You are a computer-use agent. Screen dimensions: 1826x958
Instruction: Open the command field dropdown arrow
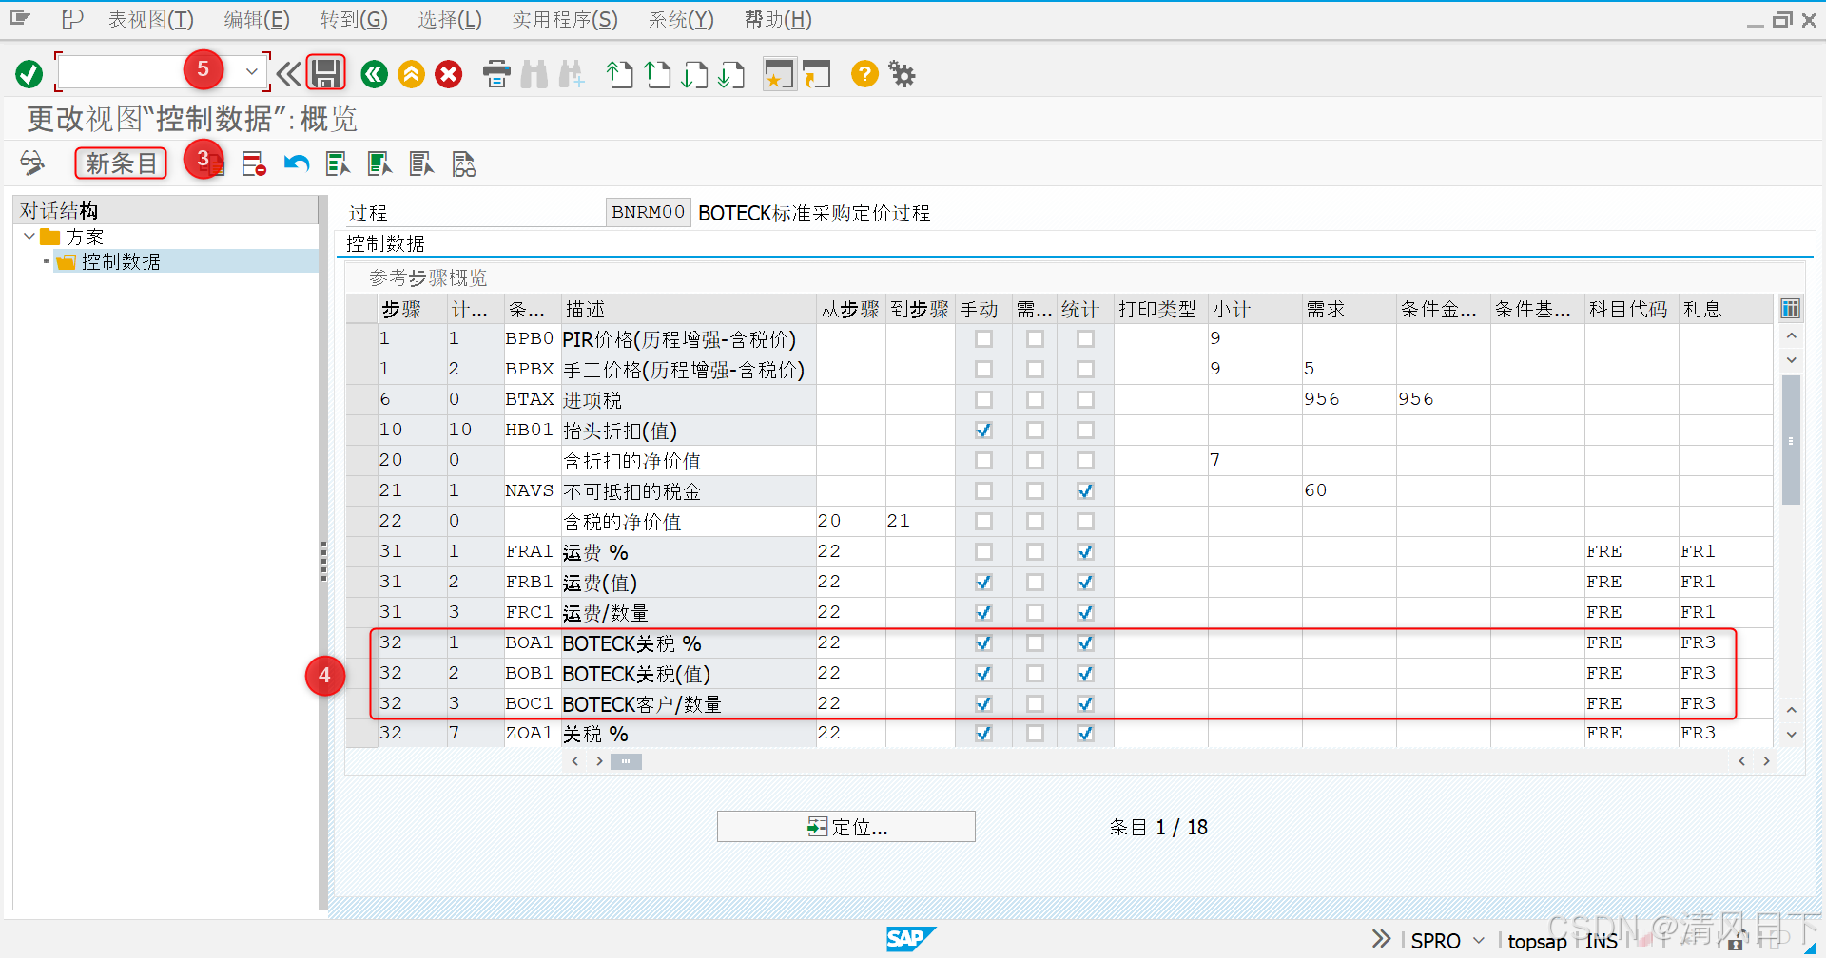251,72
